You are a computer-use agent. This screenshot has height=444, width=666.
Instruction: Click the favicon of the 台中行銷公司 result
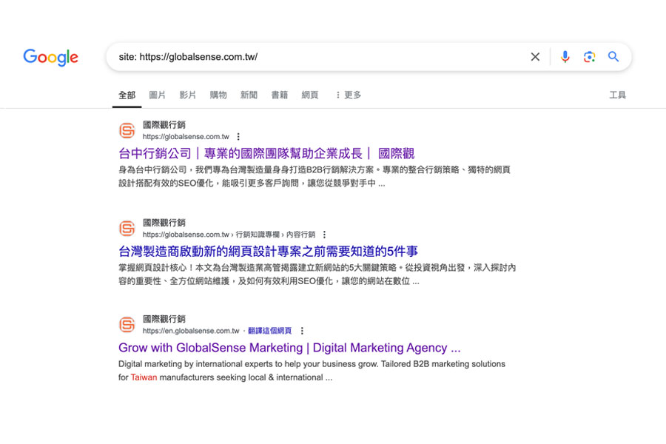click(127, 130)
